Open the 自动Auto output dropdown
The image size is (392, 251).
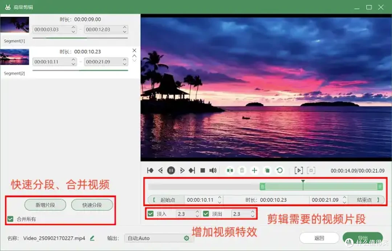[x=159, y=238]
